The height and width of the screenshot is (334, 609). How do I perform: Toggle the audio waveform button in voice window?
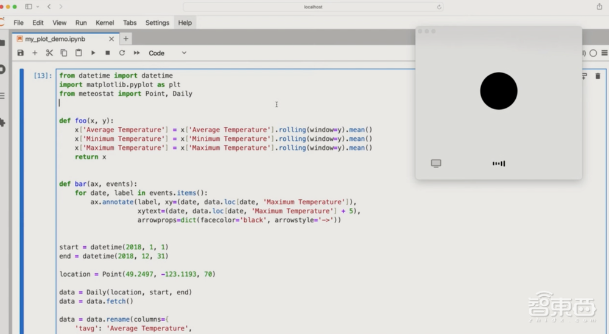click(x=499, y=163)
